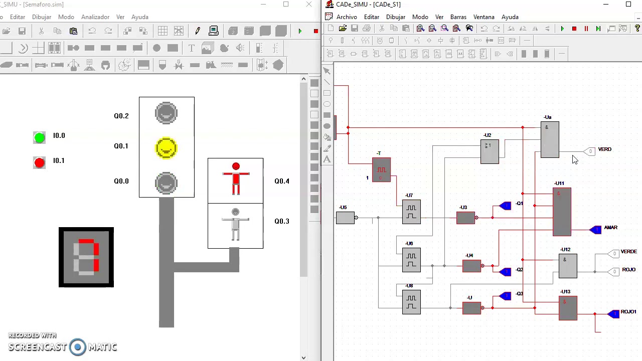Stop simulation with red square in PC_SIMU
This screenshot has height=361, width=642.
[x=315, y=31]
